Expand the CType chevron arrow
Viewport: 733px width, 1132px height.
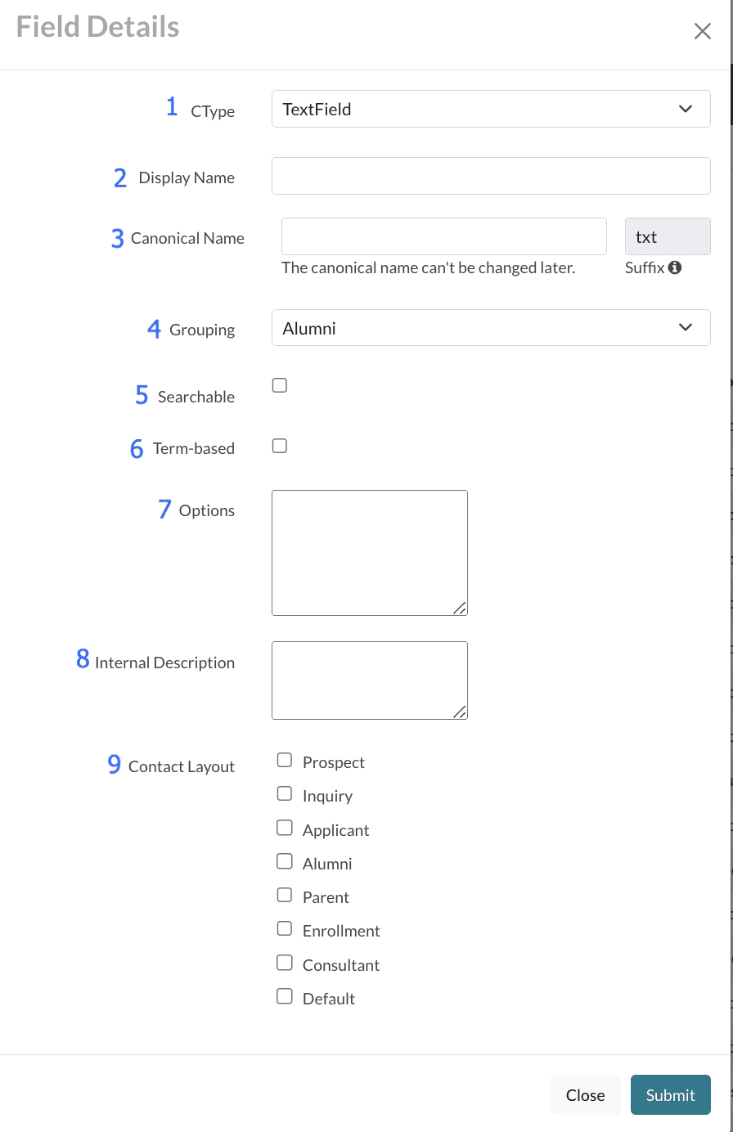click(x=686, y=108)
